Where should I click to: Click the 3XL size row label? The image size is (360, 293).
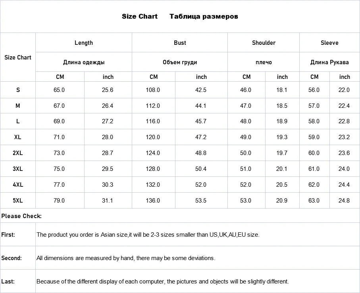pyautogui.click(x=18, y=169)
